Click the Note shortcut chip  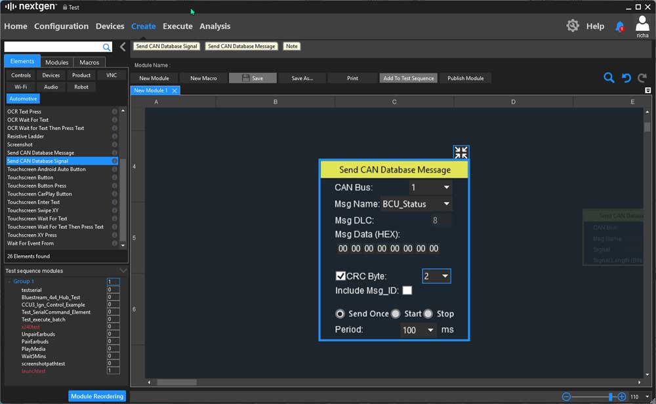292,47
